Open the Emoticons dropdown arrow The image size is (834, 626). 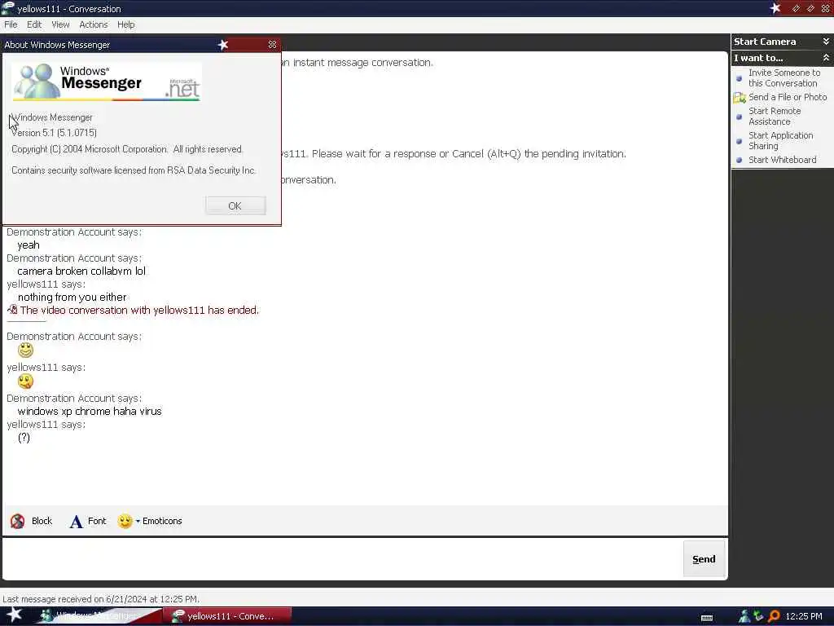click(x=138, y=521)
